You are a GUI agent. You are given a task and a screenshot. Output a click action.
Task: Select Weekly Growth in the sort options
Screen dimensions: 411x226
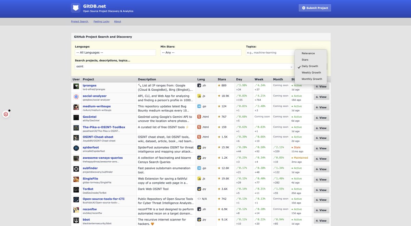coord(311,72)
